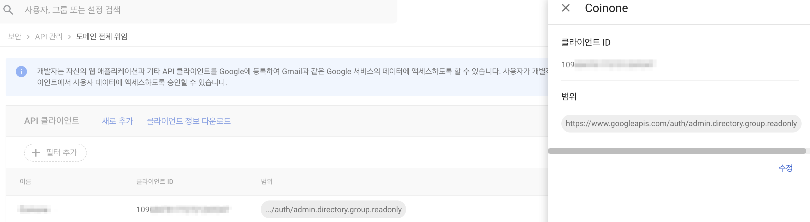Open the API 관리 breadcrumb
This screenshot has width=810, height=222.
coord(49,36)
